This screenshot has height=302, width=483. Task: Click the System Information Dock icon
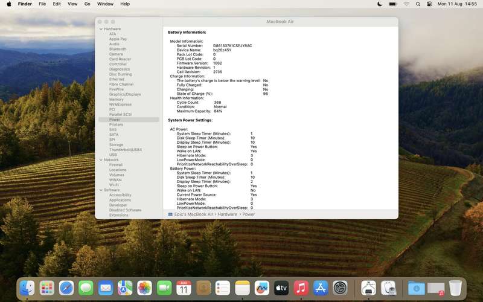[368, 288]
